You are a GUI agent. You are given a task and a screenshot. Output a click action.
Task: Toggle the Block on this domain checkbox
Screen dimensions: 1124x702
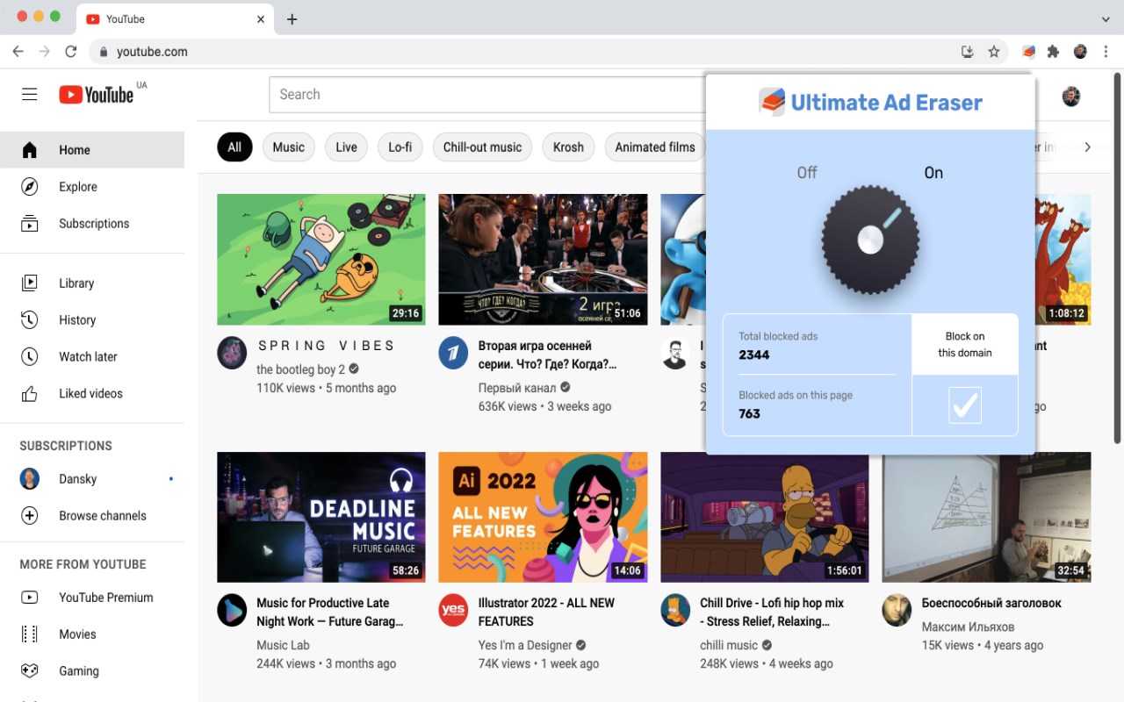(x=965, y=405)
